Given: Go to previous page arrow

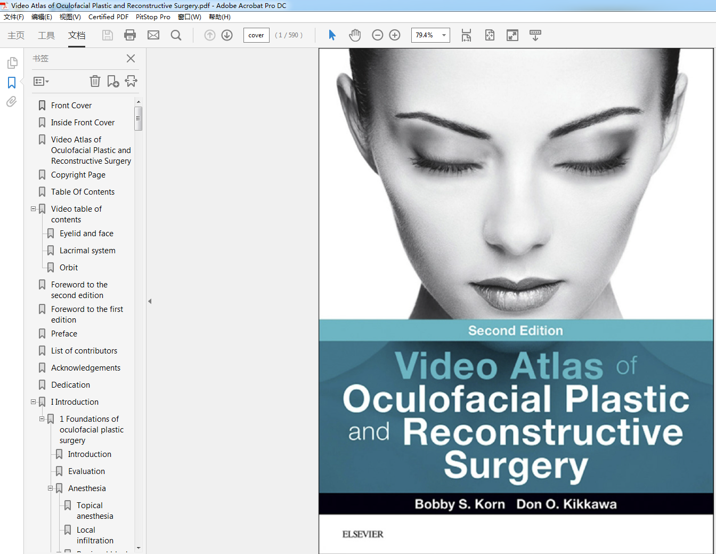Looking at the screenshot, I should 210,35.
